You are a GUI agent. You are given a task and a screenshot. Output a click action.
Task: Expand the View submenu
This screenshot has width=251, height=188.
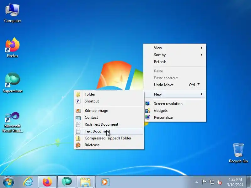click(175, 48)
